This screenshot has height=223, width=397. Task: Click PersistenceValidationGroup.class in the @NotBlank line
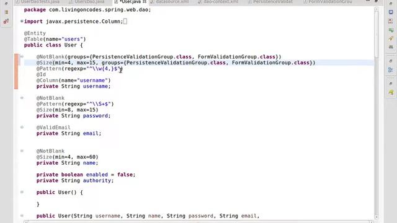click(142, 57)
